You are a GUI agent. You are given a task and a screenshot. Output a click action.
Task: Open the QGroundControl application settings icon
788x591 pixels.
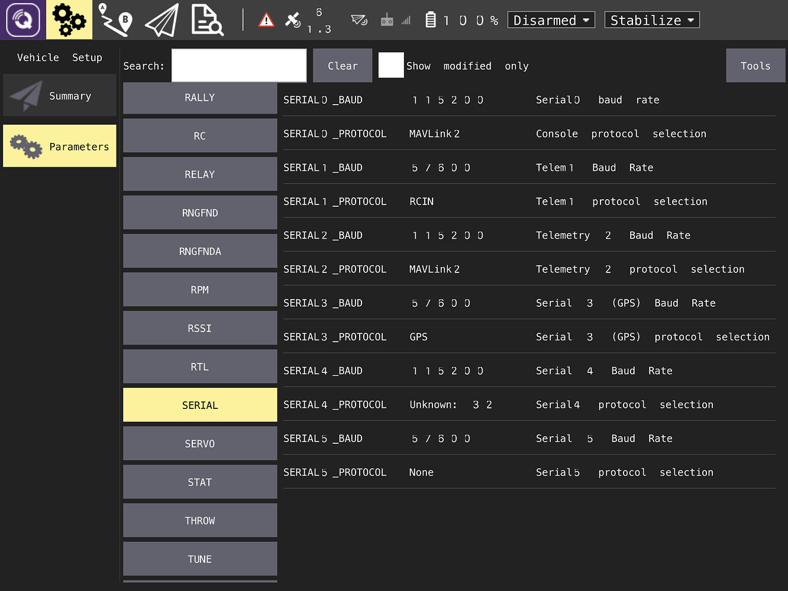(22, 20)
